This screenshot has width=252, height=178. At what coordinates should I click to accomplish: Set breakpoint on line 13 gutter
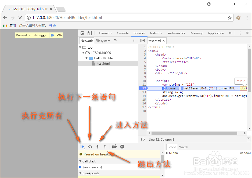pos(144,92)
